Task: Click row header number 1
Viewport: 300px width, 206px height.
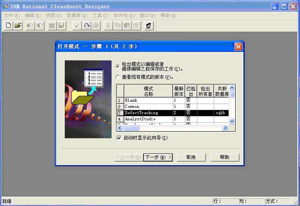Action: [120, 100]
